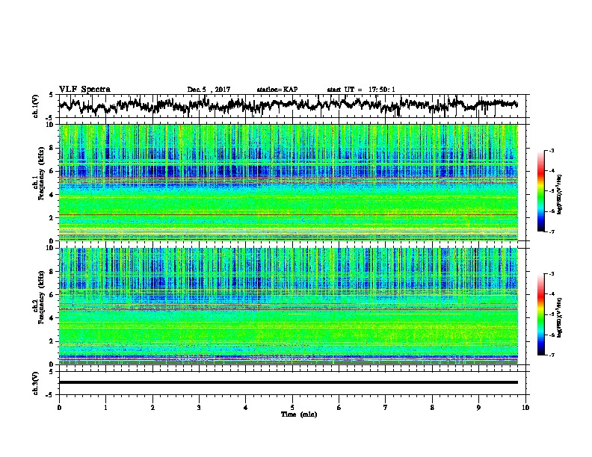The image size is (592, 457).
Task: Click the ch.1 "Frequency (kHz)" axis label
Action: 41,174
